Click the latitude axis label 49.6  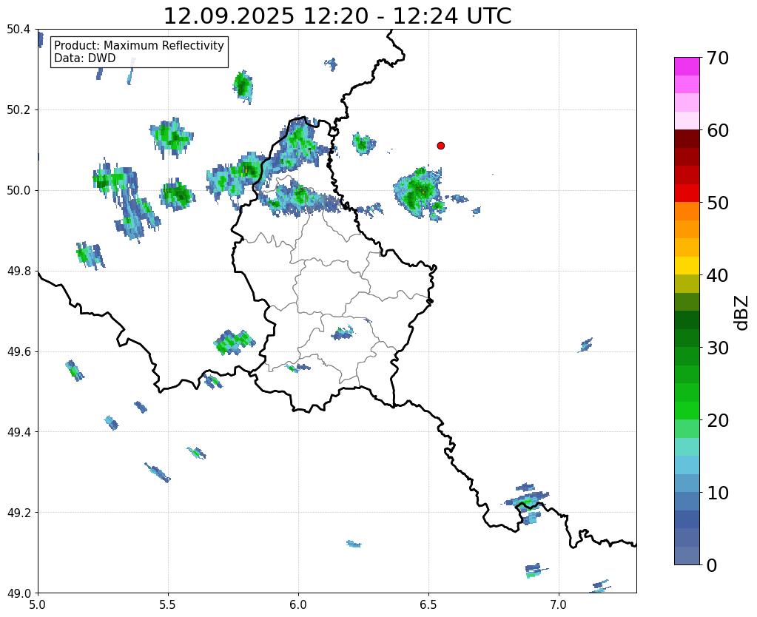point(18,351)
